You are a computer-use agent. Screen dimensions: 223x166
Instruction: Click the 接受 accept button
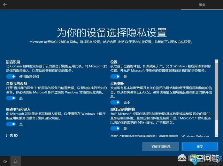pos(200,147)
